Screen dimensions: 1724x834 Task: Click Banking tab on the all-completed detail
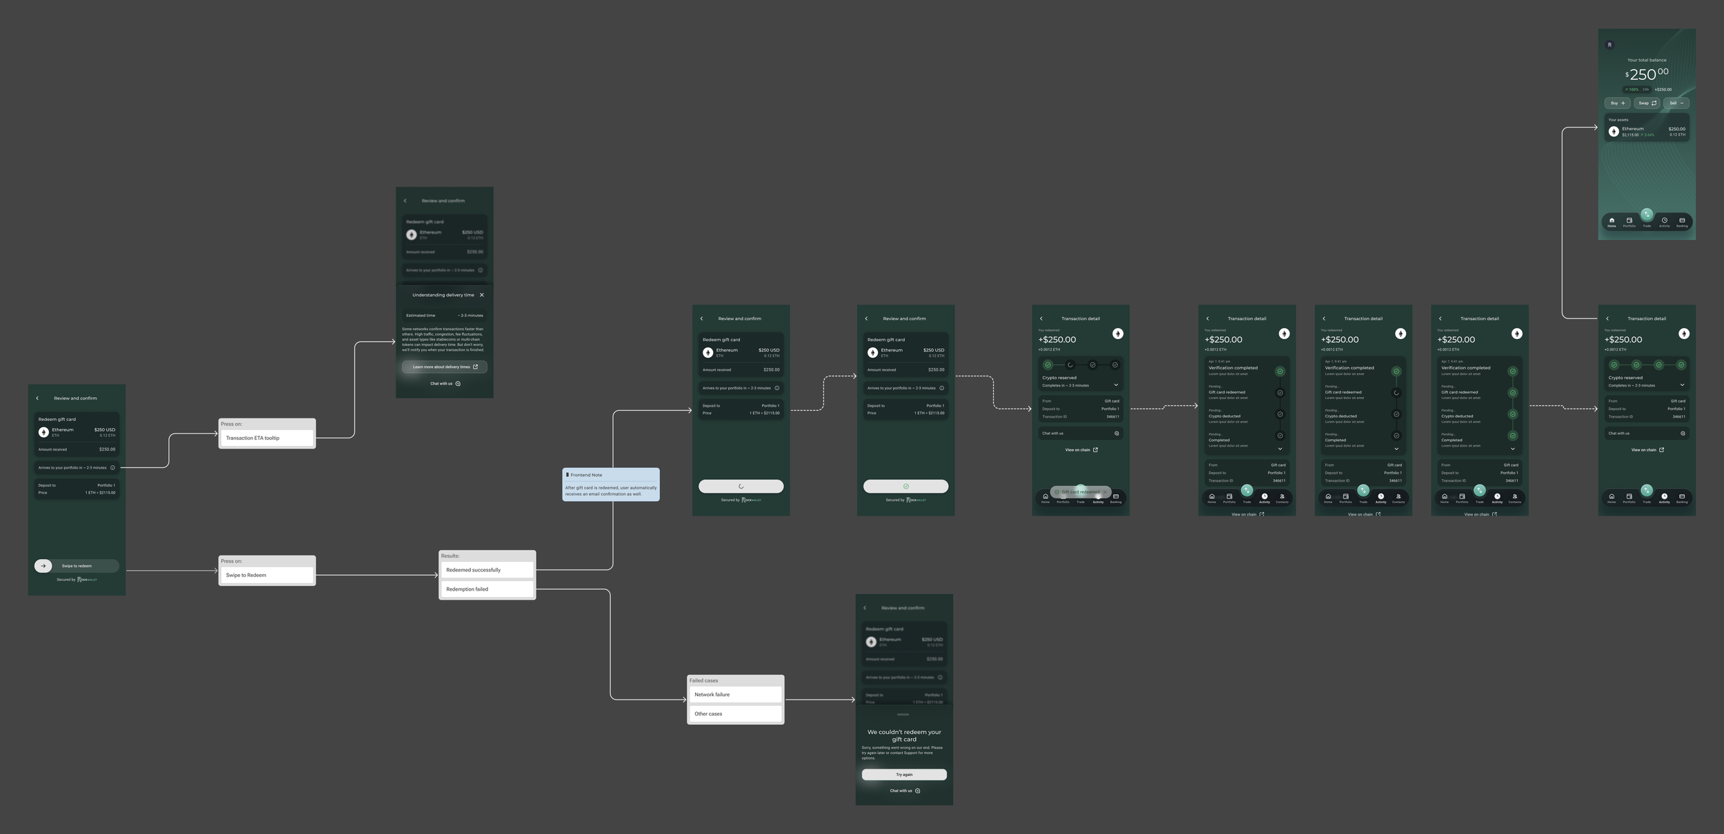coord(1682,498)
